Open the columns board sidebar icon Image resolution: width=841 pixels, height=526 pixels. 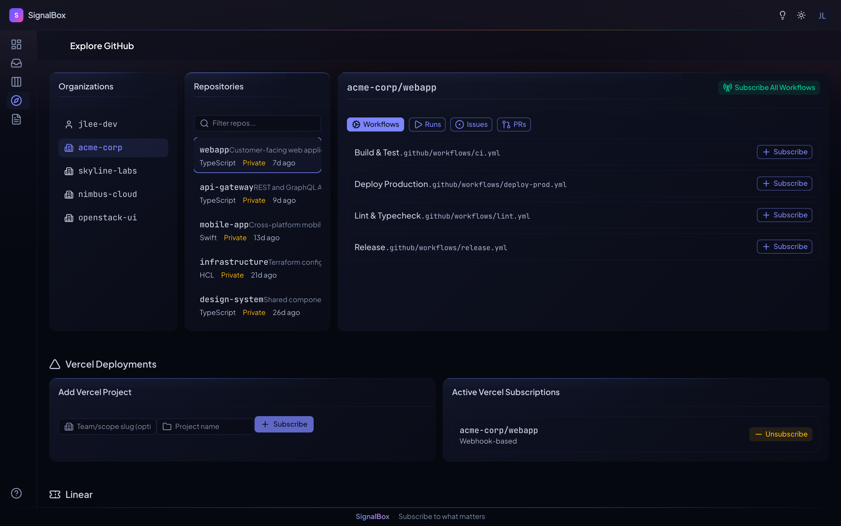(16, 82)
